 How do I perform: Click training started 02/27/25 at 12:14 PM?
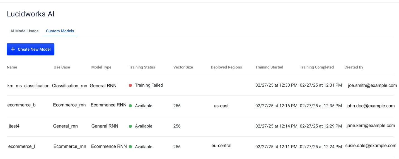pos(276,126)
